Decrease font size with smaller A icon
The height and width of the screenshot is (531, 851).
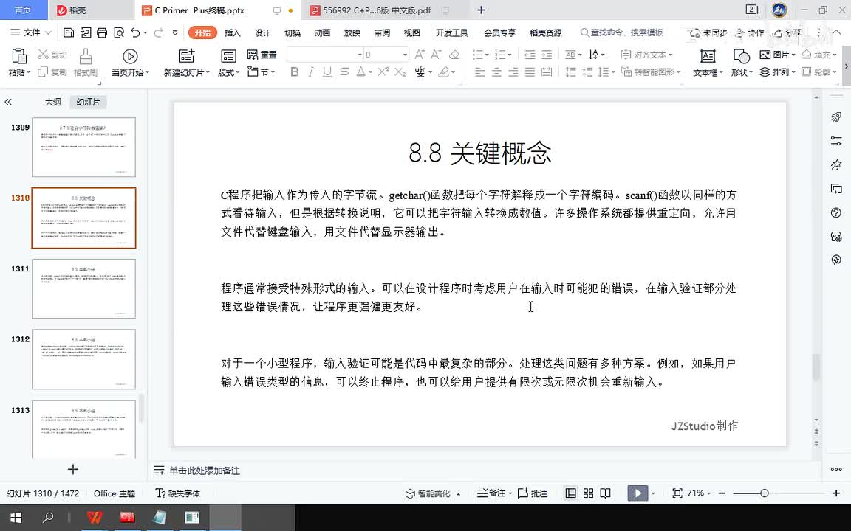437,55
